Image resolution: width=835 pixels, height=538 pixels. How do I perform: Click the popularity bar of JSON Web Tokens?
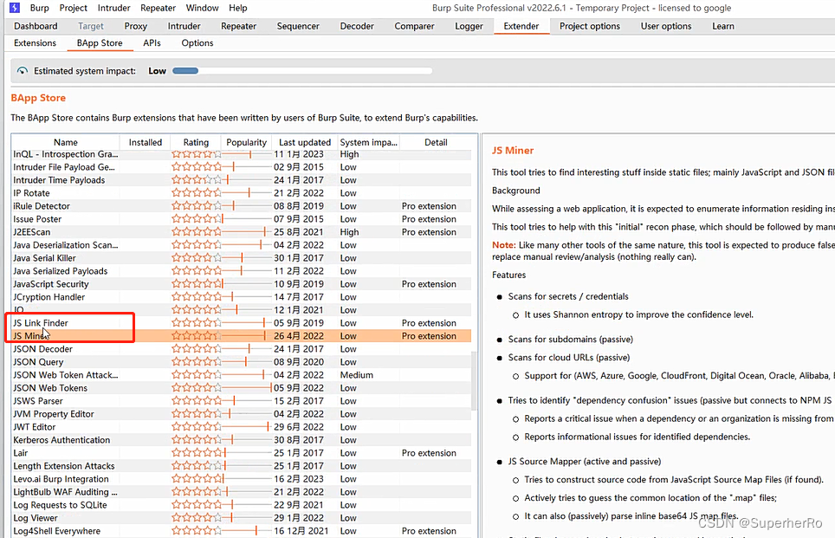246,388
